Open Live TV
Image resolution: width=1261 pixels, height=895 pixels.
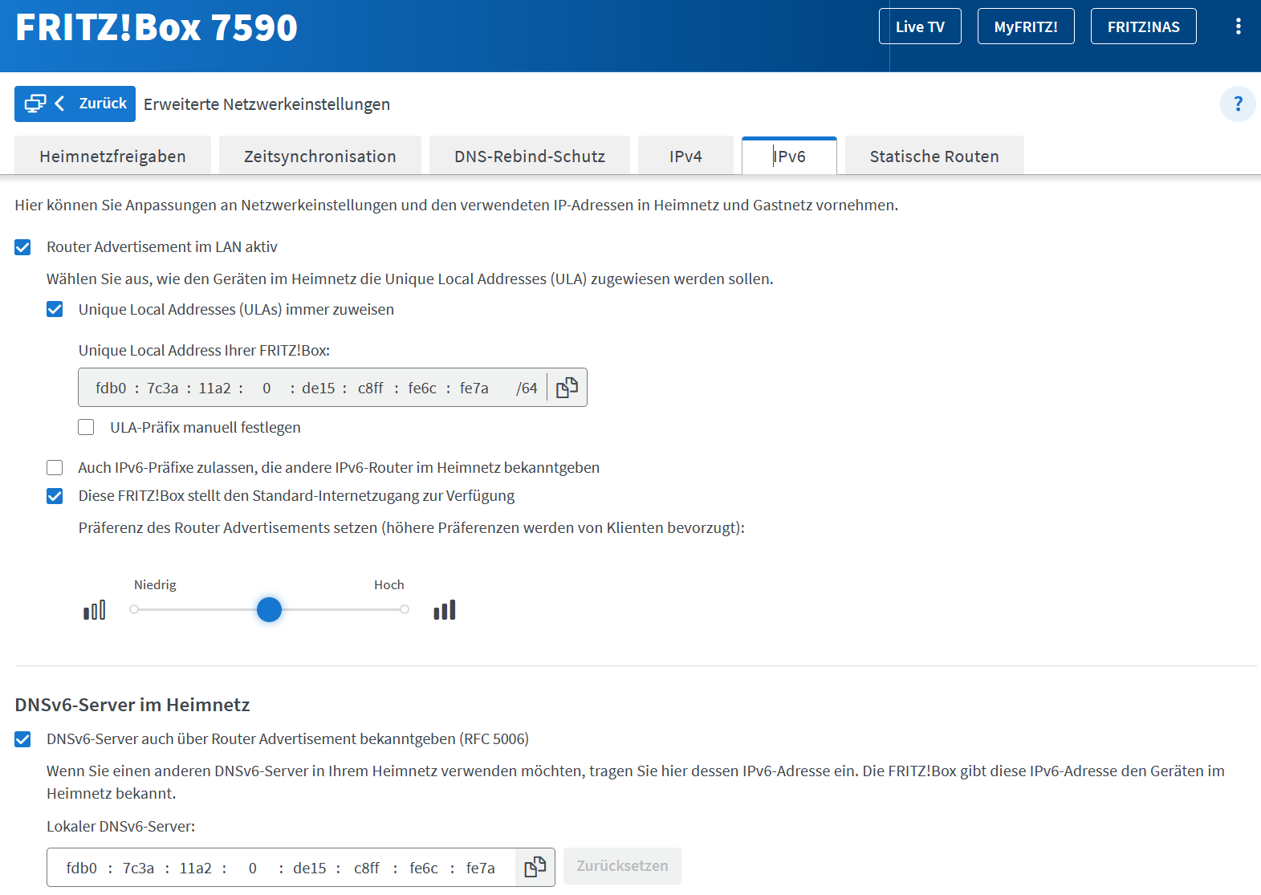point(920,26)
